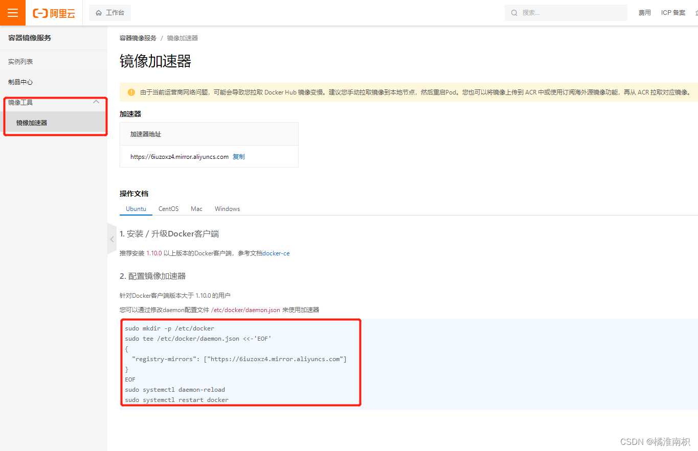698x451 pixels.
Task: Switch to the CentOS tab
Action: pyautogui.click(x=168, y=209)
